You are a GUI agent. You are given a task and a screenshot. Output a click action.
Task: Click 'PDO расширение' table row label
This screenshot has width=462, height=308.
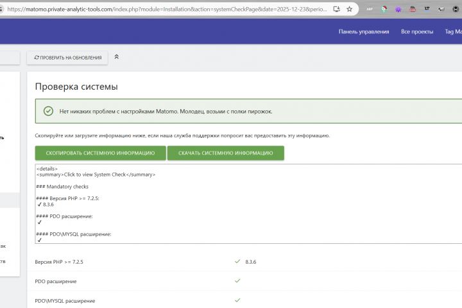[56, 281]
